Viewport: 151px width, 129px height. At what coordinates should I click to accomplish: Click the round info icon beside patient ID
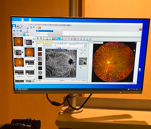(28, 28)
